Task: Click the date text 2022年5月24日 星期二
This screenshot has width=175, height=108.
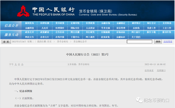Action: pyautogui.click(x=23, y=42)
